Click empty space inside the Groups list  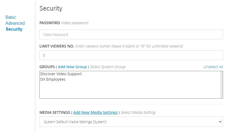point(130,90)
